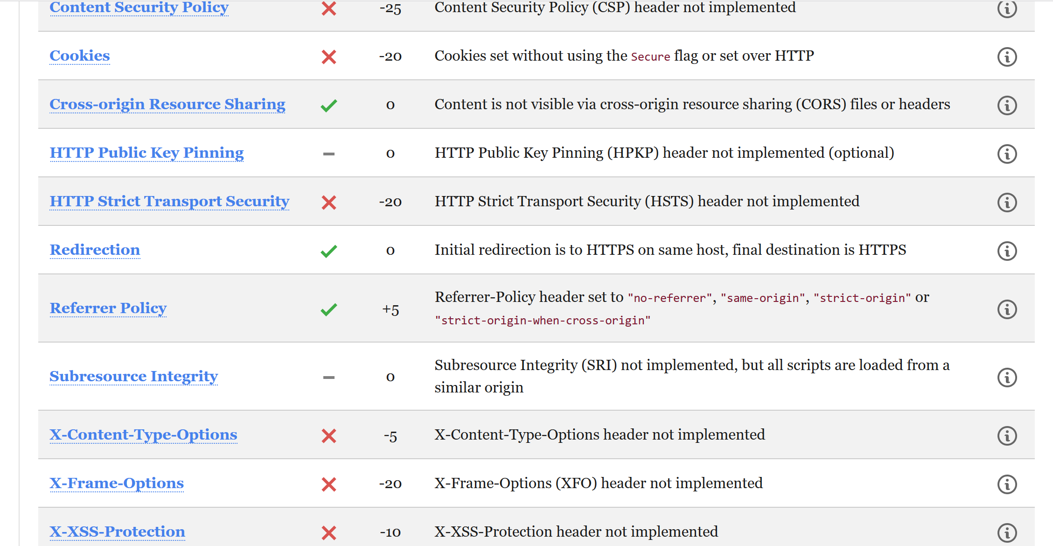Open info icon for Cross-origin Resource Sharing
The height and width of the screenshot is (546, 1053).
click(1007, 105)
